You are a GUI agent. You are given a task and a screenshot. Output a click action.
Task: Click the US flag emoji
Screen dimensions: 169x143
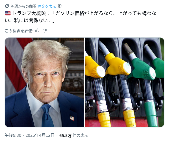(8, 13)
